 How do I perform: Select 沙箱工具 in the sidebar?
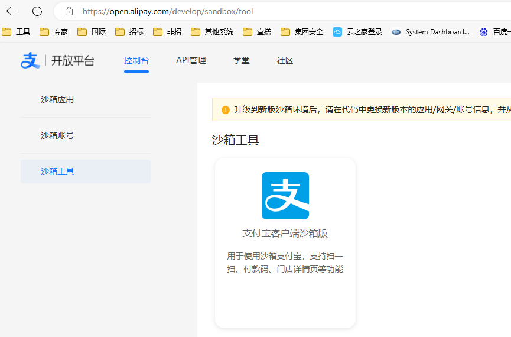[x=86, y=171]
